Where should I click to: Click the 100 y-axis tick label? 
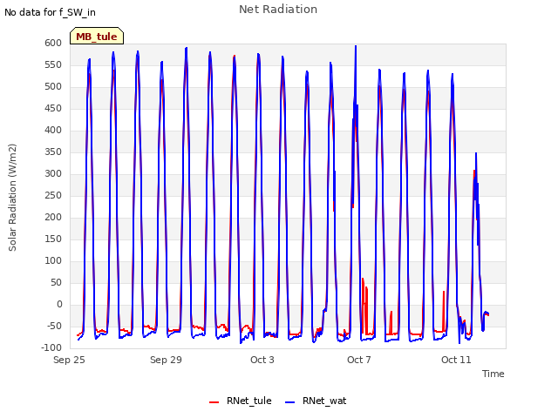(53, 261)
